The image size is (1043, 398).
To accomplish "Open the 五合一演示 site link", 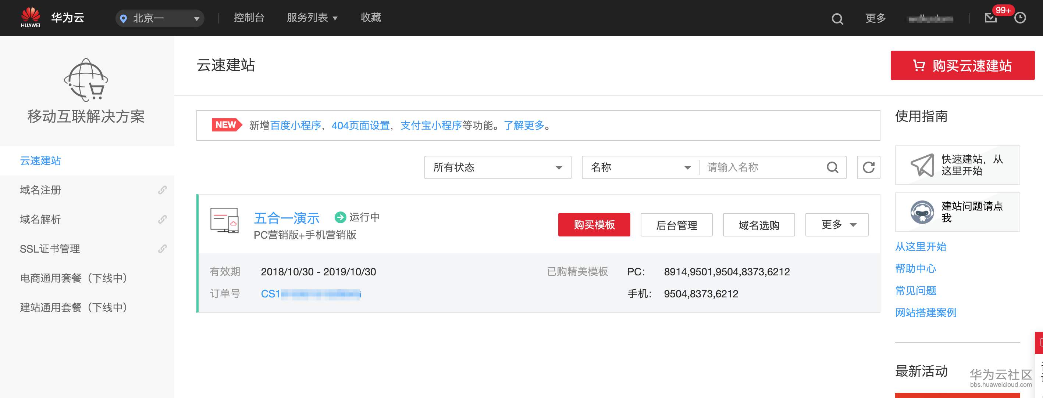I will click(x=286, y=218).
